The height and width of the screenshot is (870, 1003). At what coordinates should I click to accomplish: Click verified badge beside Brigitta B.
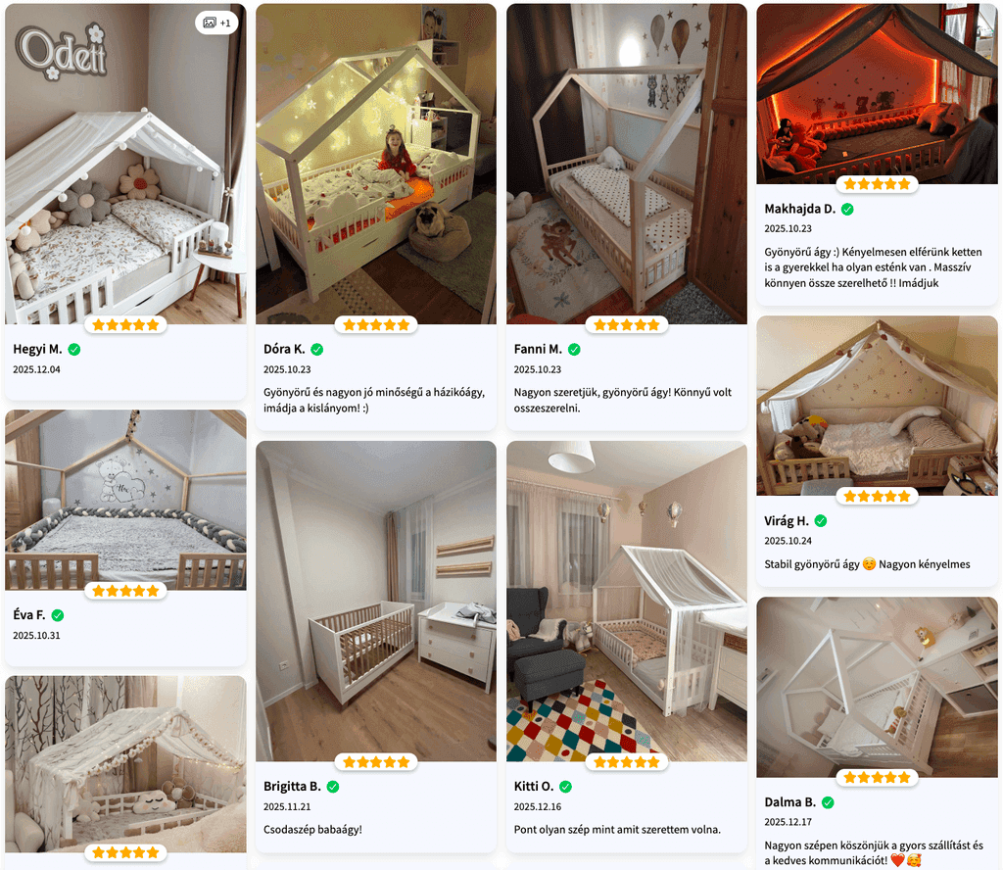click(333, 787)
